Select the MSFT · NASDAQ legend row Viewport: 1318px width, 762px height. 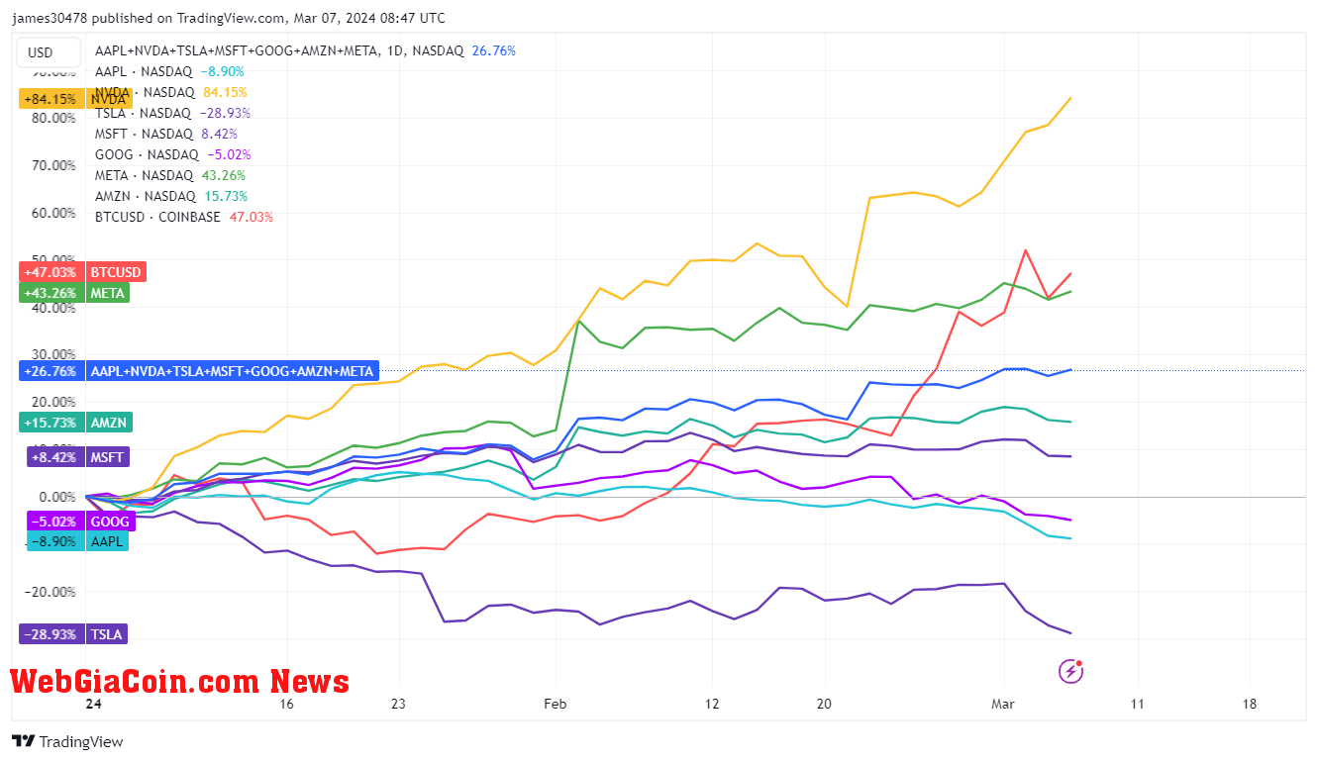pyautogui.click(x=166, y=134)
